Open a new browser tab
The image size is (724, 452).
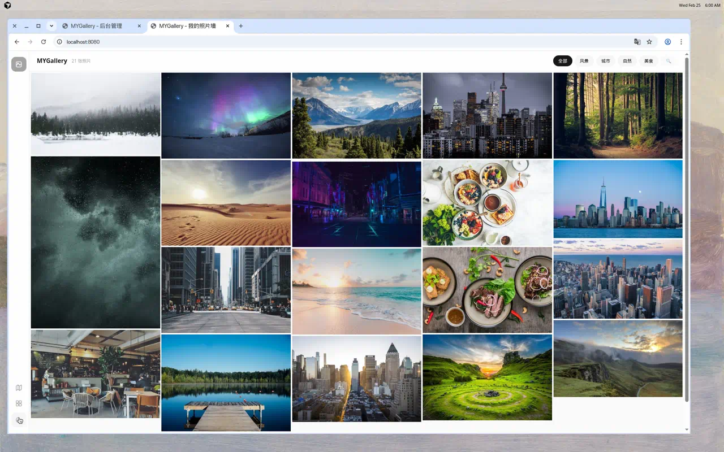pyautogui.click(x=241, y=26)
